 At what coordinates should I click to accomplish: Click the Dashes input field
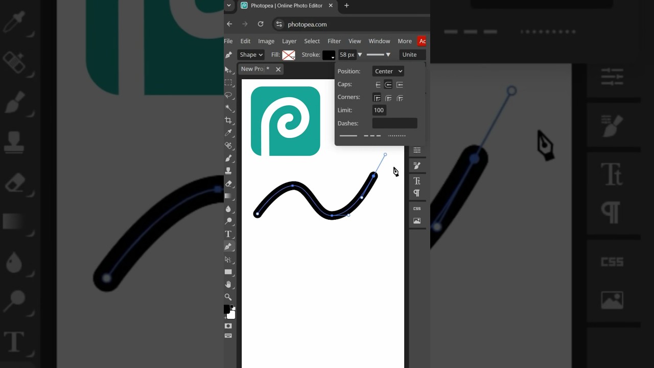pyautogui.click(x=394, y=123)
